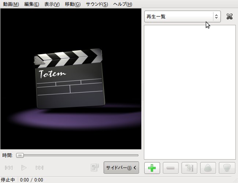Open the 編集(E) menu

pyautogui.click(x=31, y=4)
